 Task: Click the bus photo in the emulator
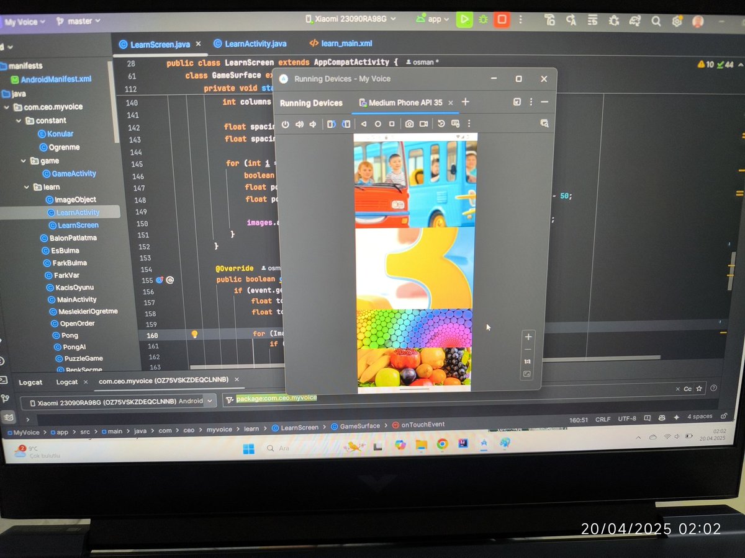(x=415, y=184)
